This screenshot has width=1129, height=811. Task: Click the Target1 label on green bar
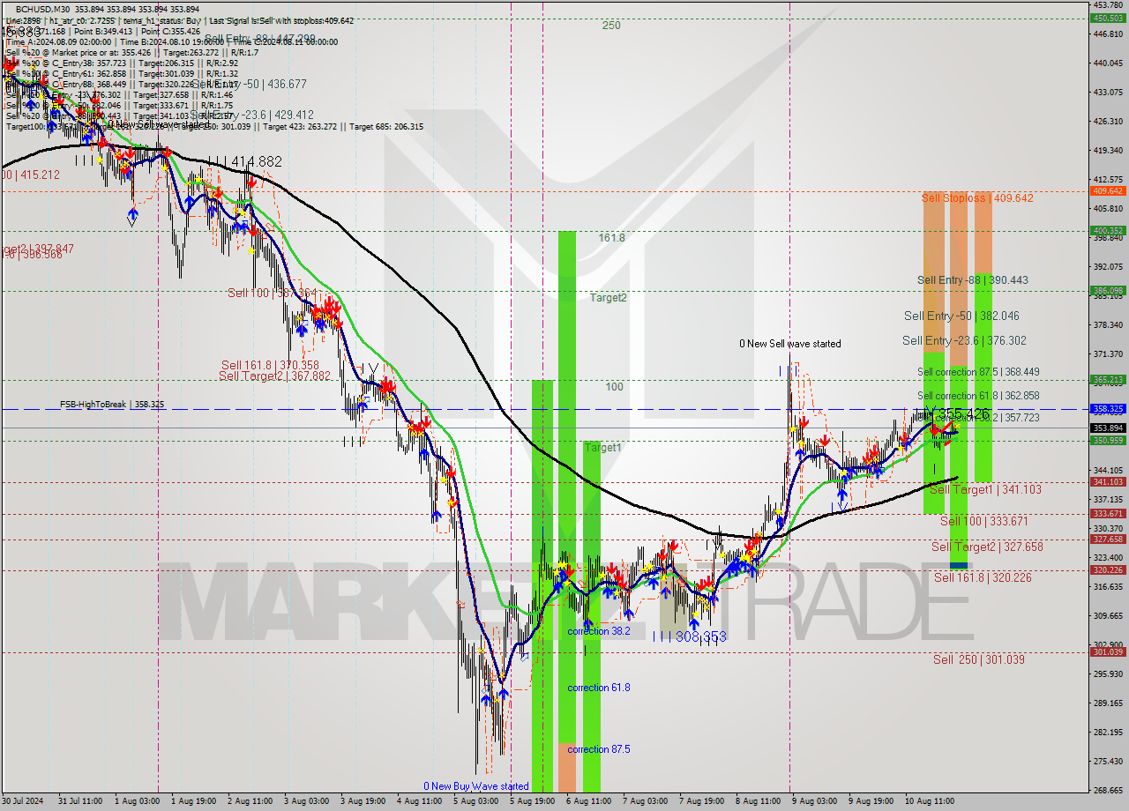[603, 448]
